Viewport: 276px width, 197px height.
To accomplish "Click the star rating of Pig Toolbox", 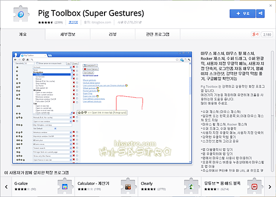I will click(46, 22).
